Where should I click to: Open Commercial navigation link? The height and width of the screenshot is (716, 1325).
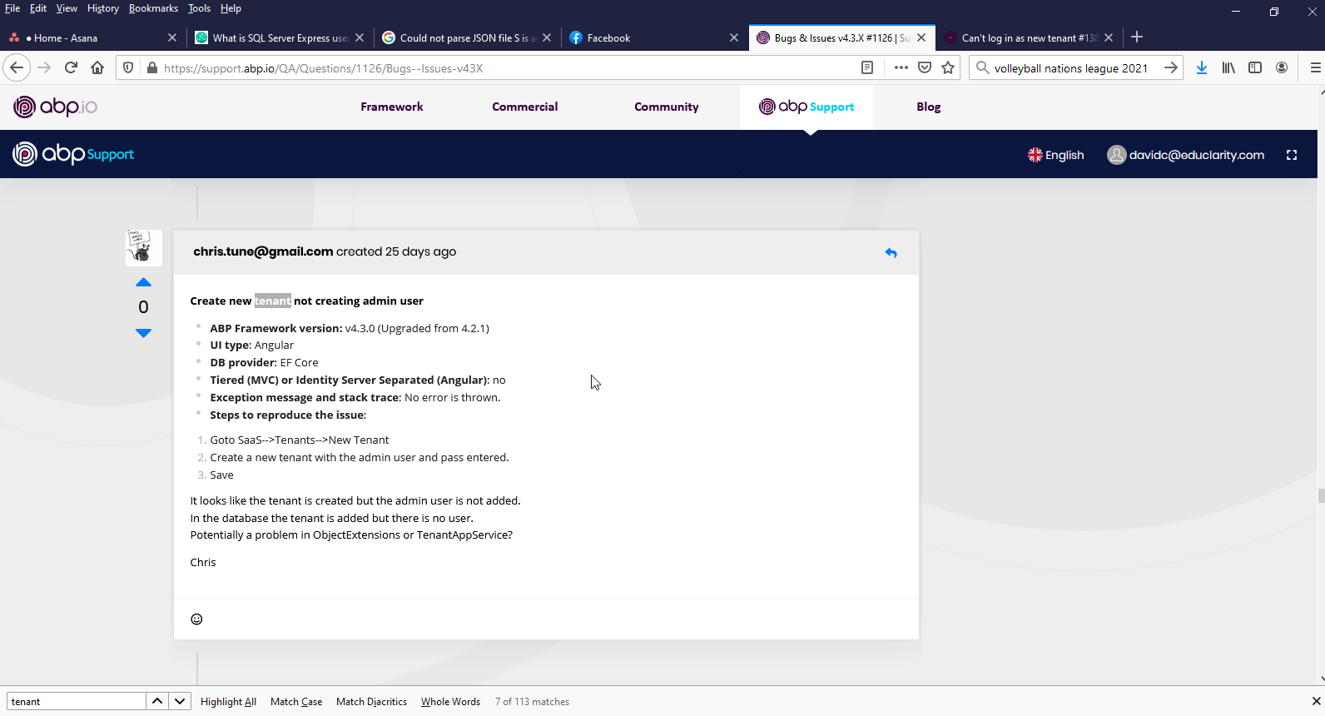pyautogui.click(x=525, y=107)
